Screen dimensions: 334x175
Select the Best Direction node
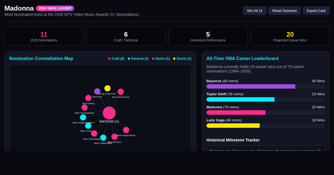pyautogui.click(x=114, y=137)
